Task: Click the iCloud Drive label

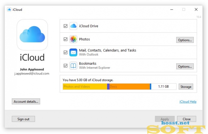Action: coord(89,26)
